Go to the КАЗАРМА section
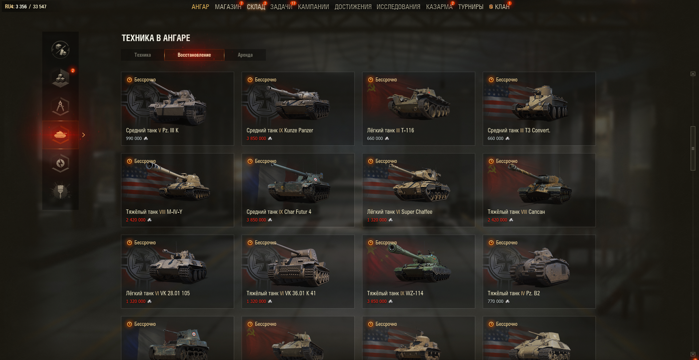The width and height of the screenshot is (699, 360). click(x=439, y=7)
